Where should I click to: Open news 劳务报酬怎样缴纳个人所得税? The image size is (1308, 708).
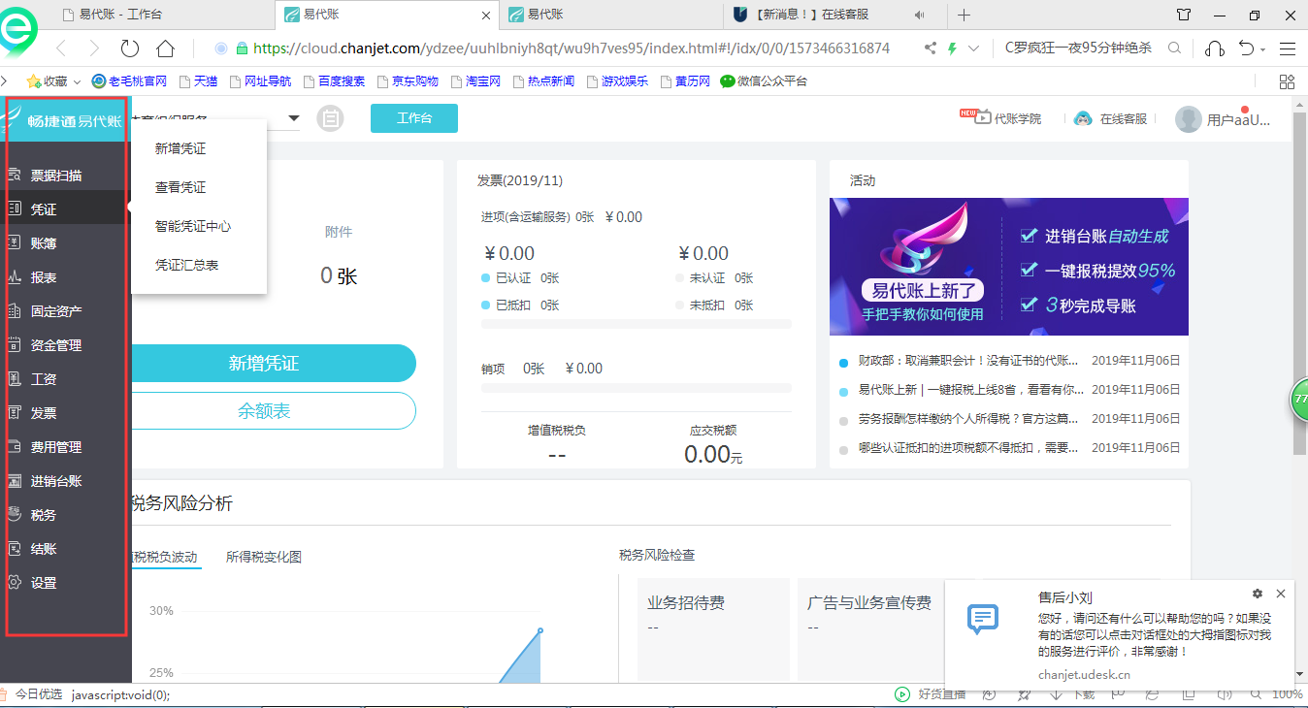click(968, 419)
